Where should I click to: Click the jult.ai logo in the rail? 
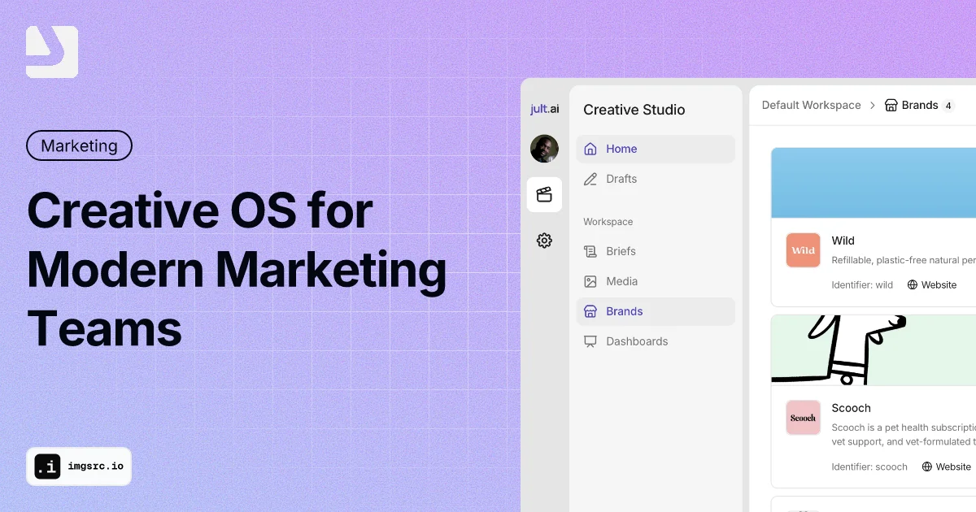(544, 109)
